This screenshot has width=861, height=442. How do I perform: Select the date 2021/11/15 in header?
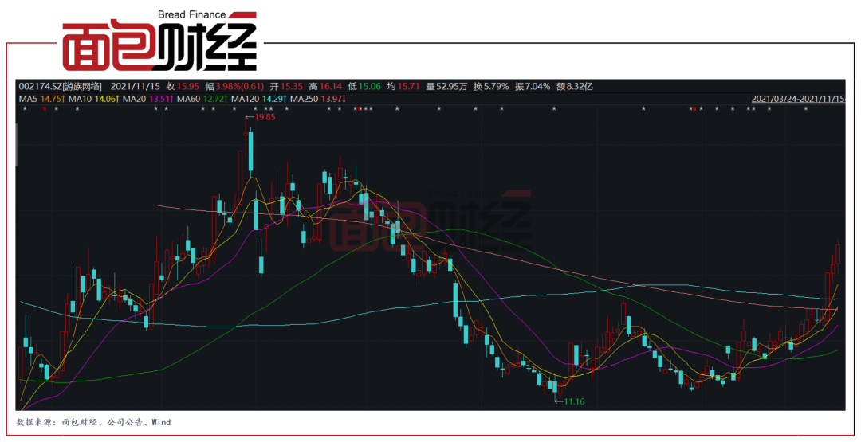[x=135, y=87]
